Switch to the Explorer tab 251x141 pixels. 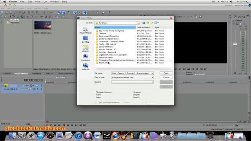7,74
